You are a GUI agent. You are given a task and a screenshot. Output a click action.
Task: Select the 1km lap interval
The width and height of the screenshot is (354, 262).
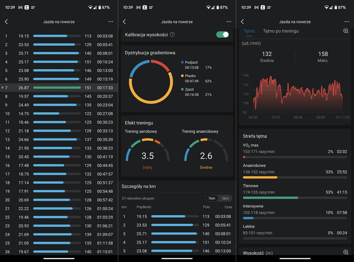[212, 198]
